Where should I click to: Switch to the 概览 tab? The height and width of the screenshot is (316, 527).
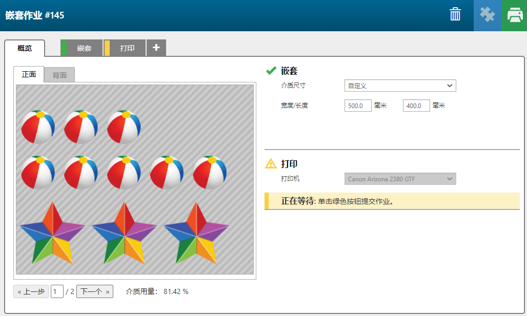(x=25, y=48)
